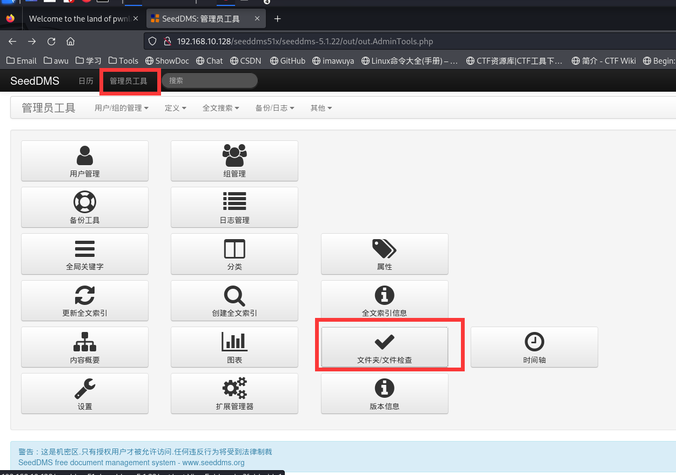Open GitHub bookmark
Viewport: 676px width, 475px height.
click(287, 60)
